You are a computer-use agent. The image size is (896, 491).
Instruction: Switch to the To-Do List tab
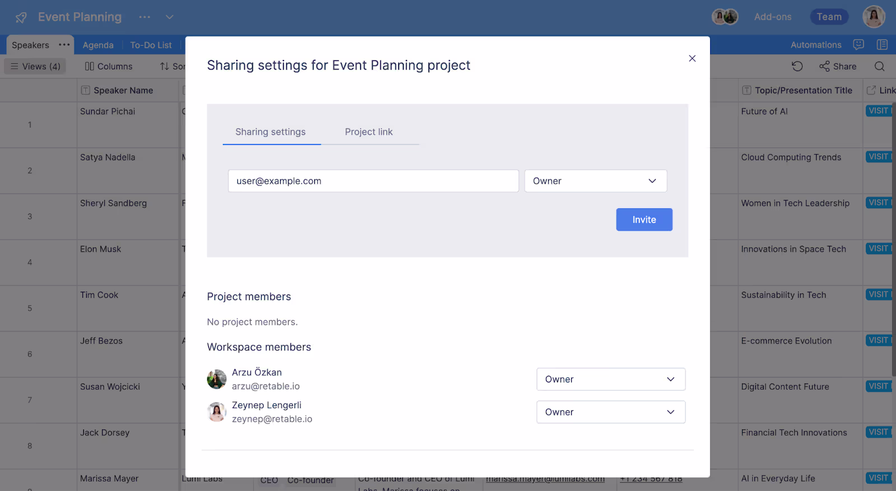[151, 45]
